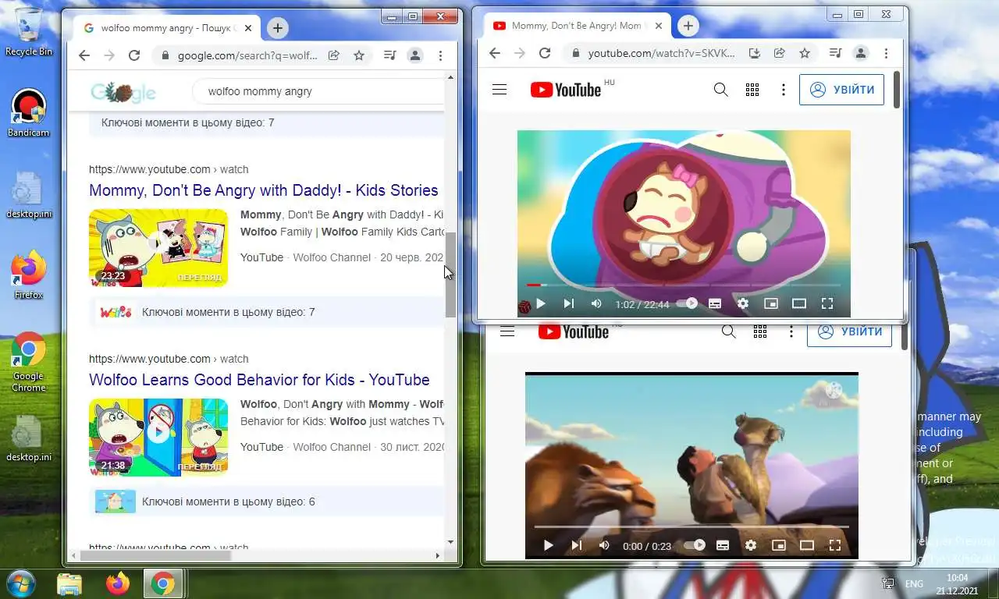
Task: Open YouTube three-dot settings in top window
Action: click(x=784, y=90)
